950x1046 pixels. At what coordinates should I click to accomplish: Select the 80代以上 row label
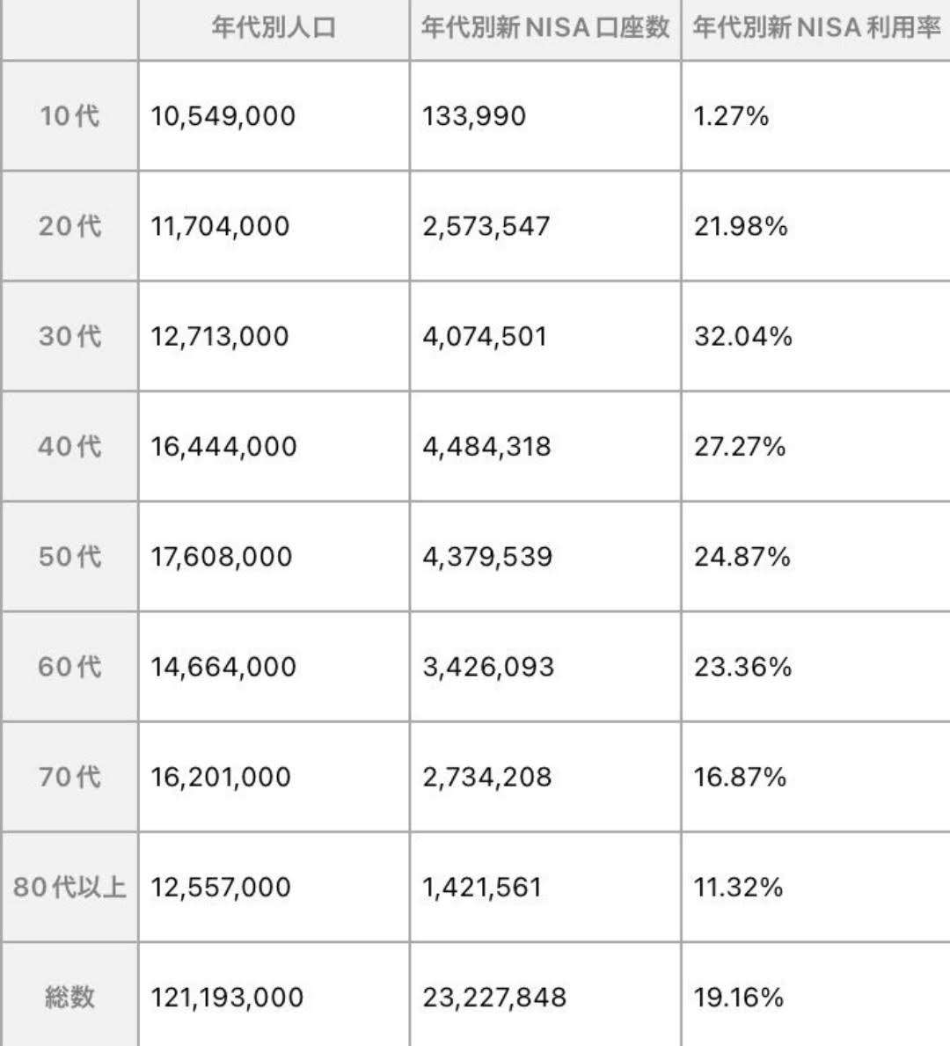(x=69, y=887)
